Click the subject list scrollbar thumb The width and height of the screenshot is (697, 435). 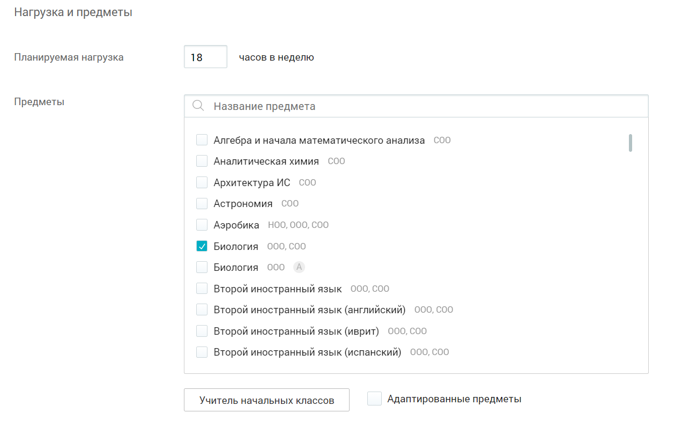pyautogui.click(x=631, y=143)
